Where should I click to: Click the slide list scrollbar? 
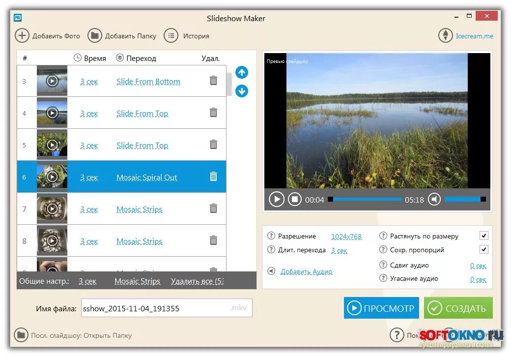[229, 84]
